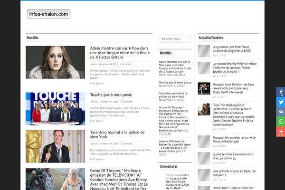Open popular 'Le guitariste des Pink Floyd' article
The width and height of the screenshot is (285, 190).
[x=232, y=49]
